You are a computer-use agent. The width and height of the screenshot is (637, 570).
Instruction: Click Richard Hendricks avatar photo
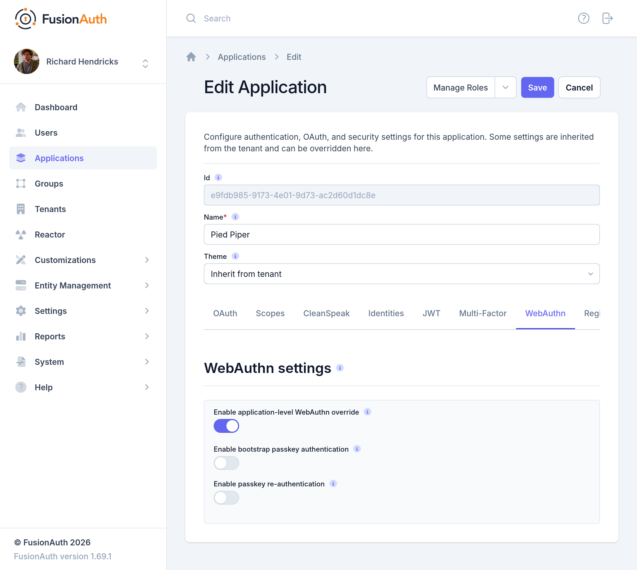tap(27, 61)
